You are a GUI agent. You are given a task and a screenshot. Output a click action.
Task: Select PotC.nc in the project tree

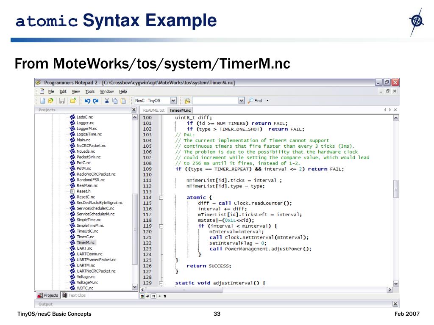[84, 163]
